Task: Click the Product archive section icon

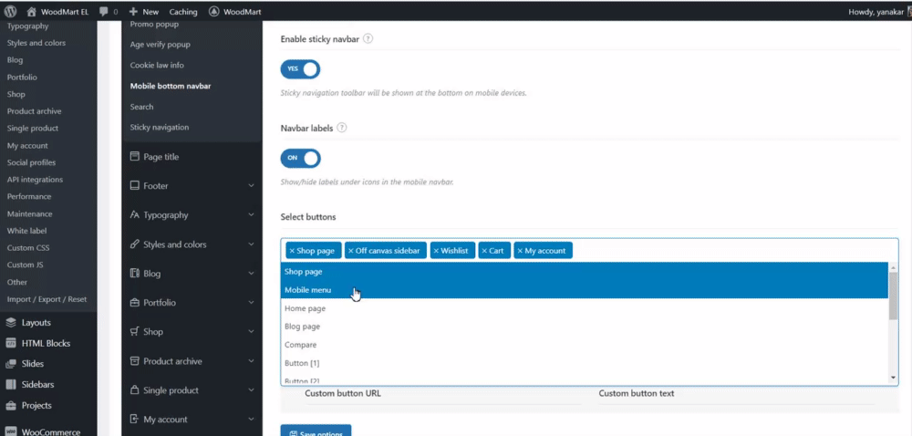Action: pyautogui.click(x=135, y=361)
